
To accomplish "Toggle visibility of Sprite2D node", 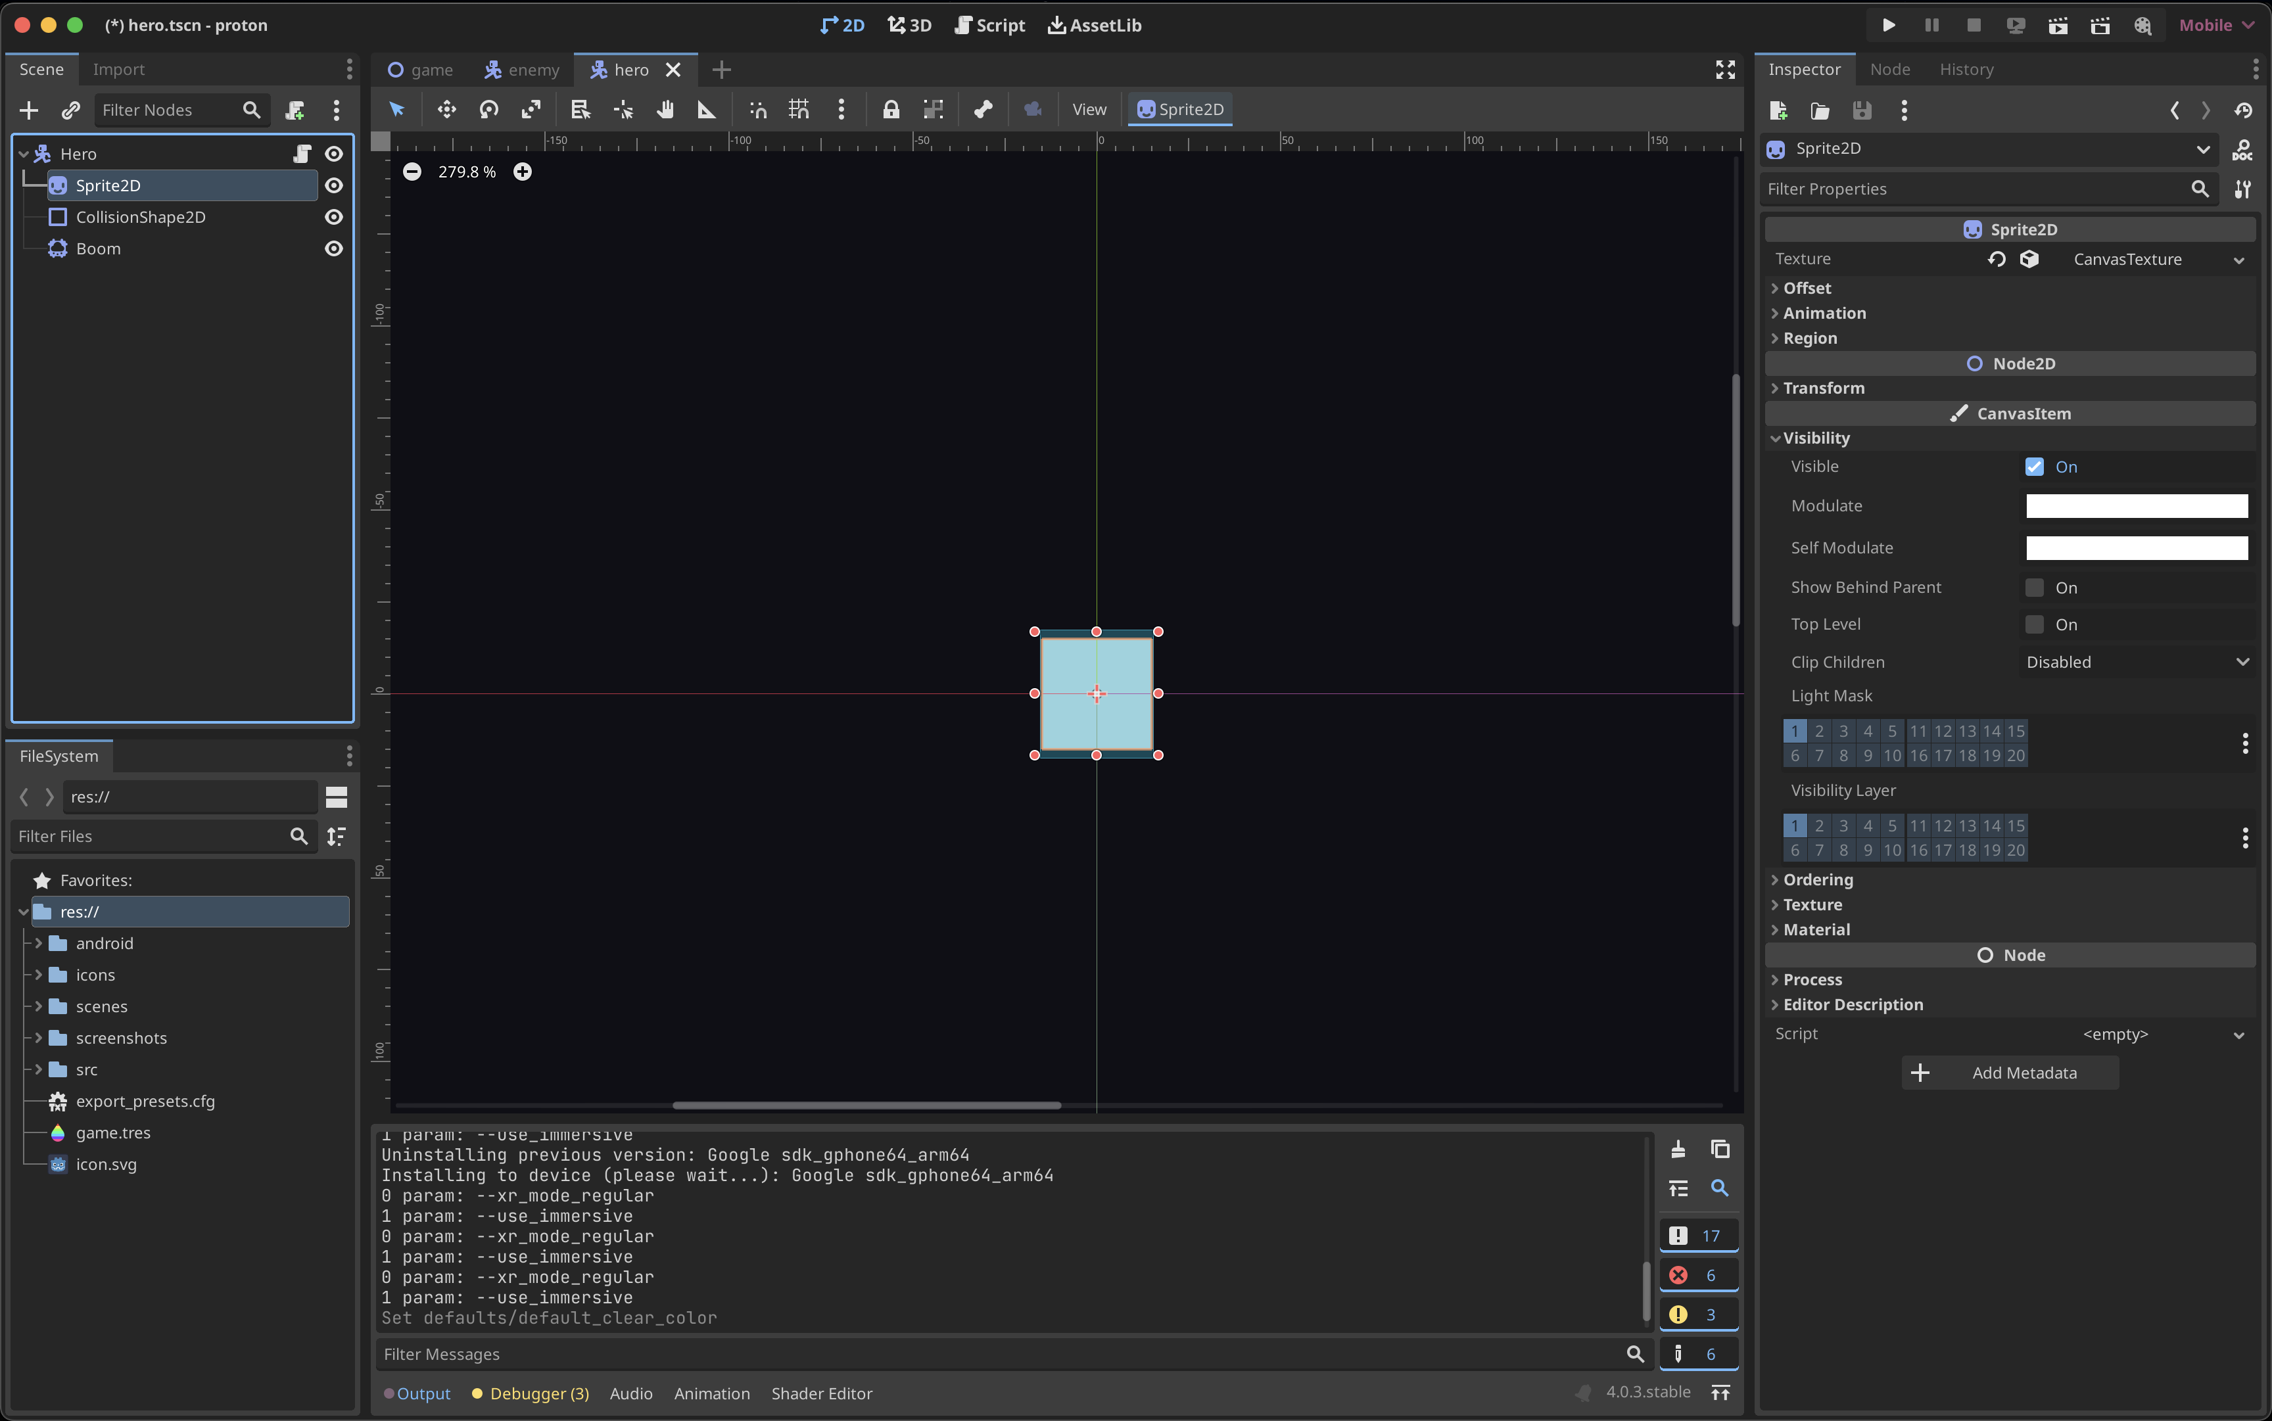I will click(x=334, y=185).
